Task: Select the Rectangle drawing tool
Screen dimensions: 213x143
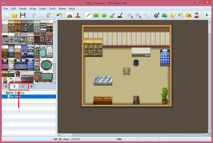Action: pyautogui.click(x=96, y=15)
